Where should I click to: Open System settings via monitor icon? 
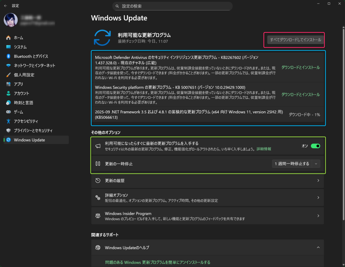pos(8,47)
